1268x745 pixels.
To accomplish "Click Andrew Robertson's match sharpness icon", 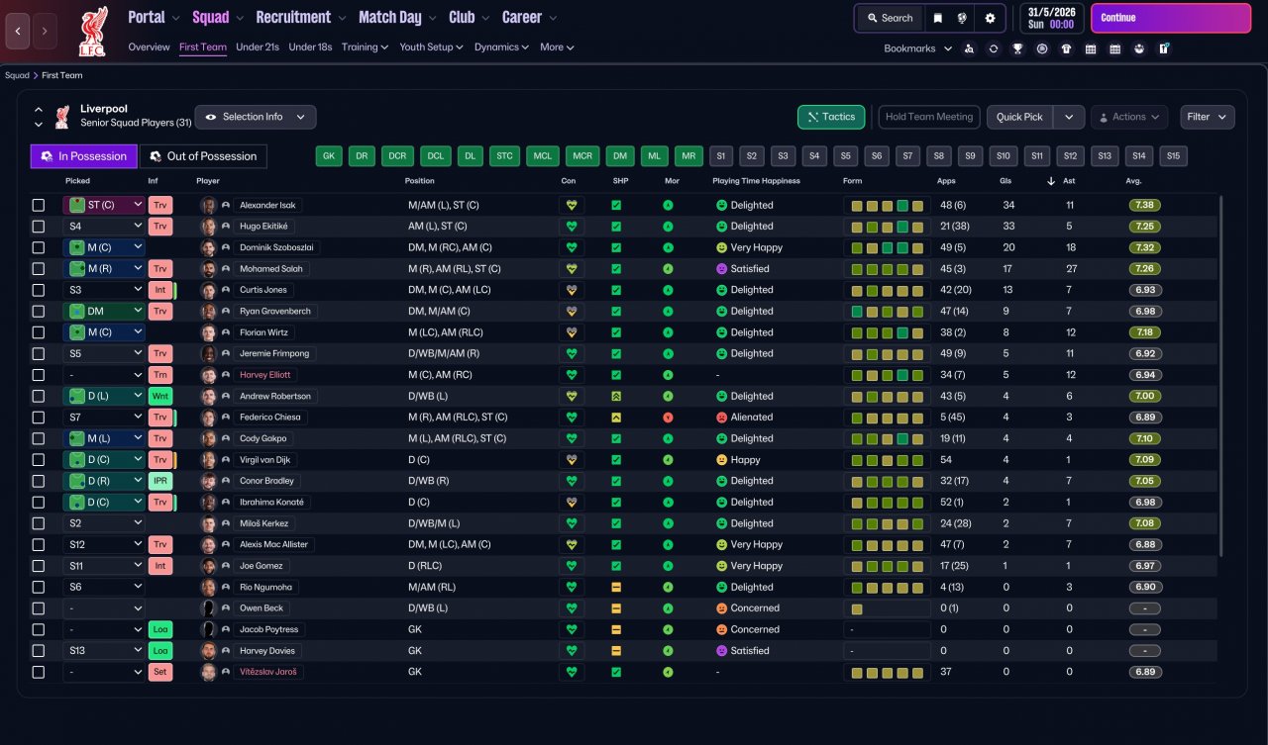I will 616,396.
